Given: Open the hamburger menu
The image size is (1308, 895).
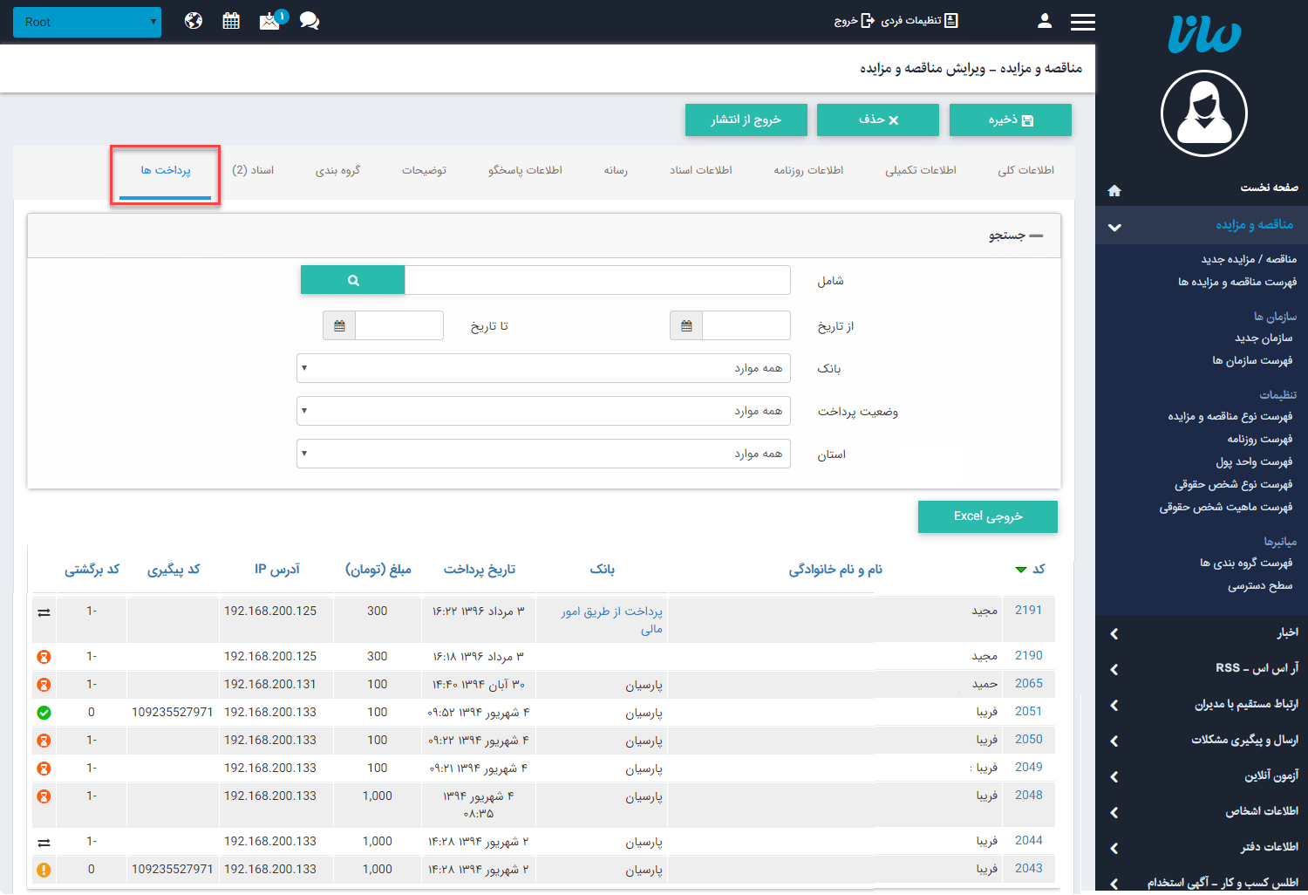Looking at the screenshot, I should point(1082,22).
